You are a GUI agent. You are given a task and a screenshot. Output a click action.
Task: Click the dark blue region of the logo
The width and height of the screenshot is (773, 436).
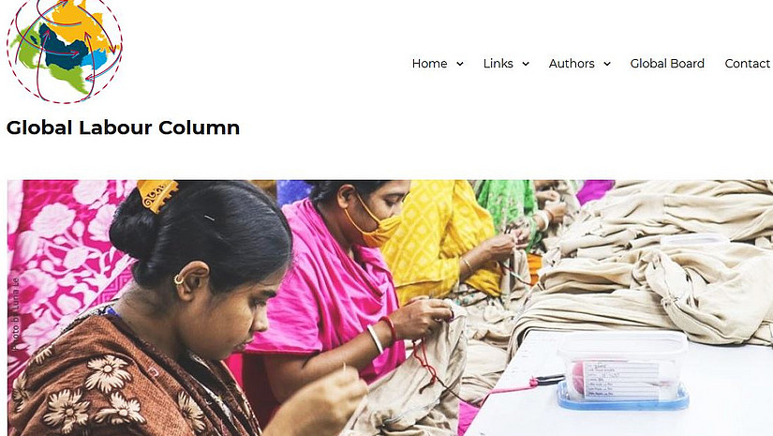tap(62, 50)
